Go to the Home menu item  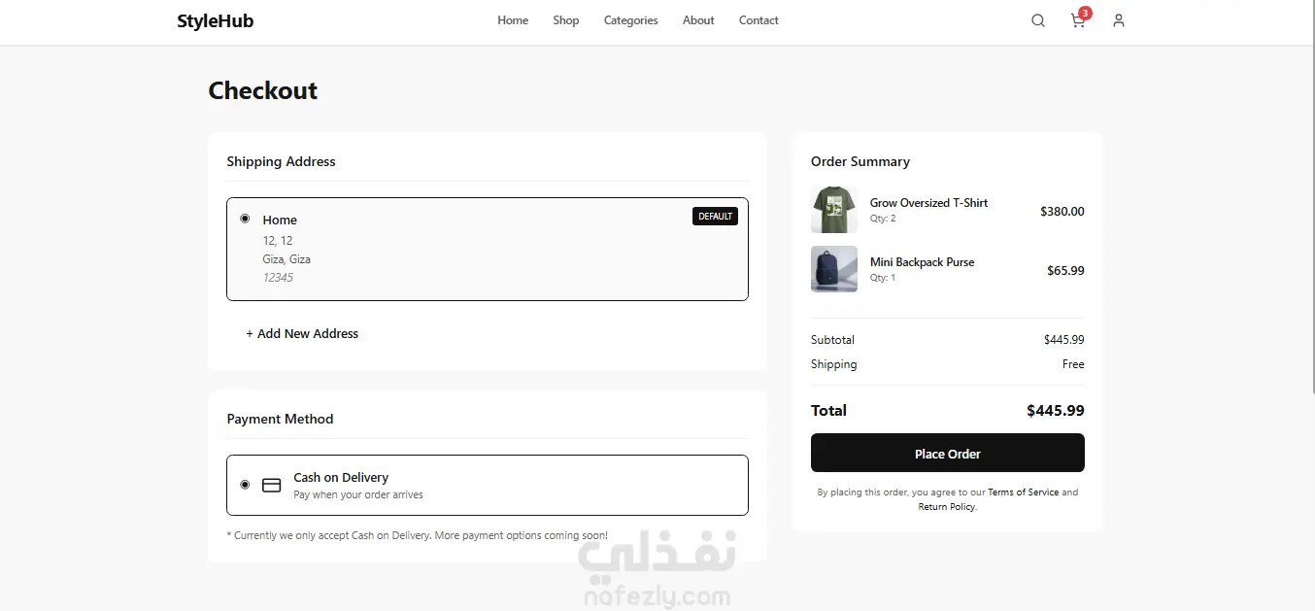pos(513,20)
